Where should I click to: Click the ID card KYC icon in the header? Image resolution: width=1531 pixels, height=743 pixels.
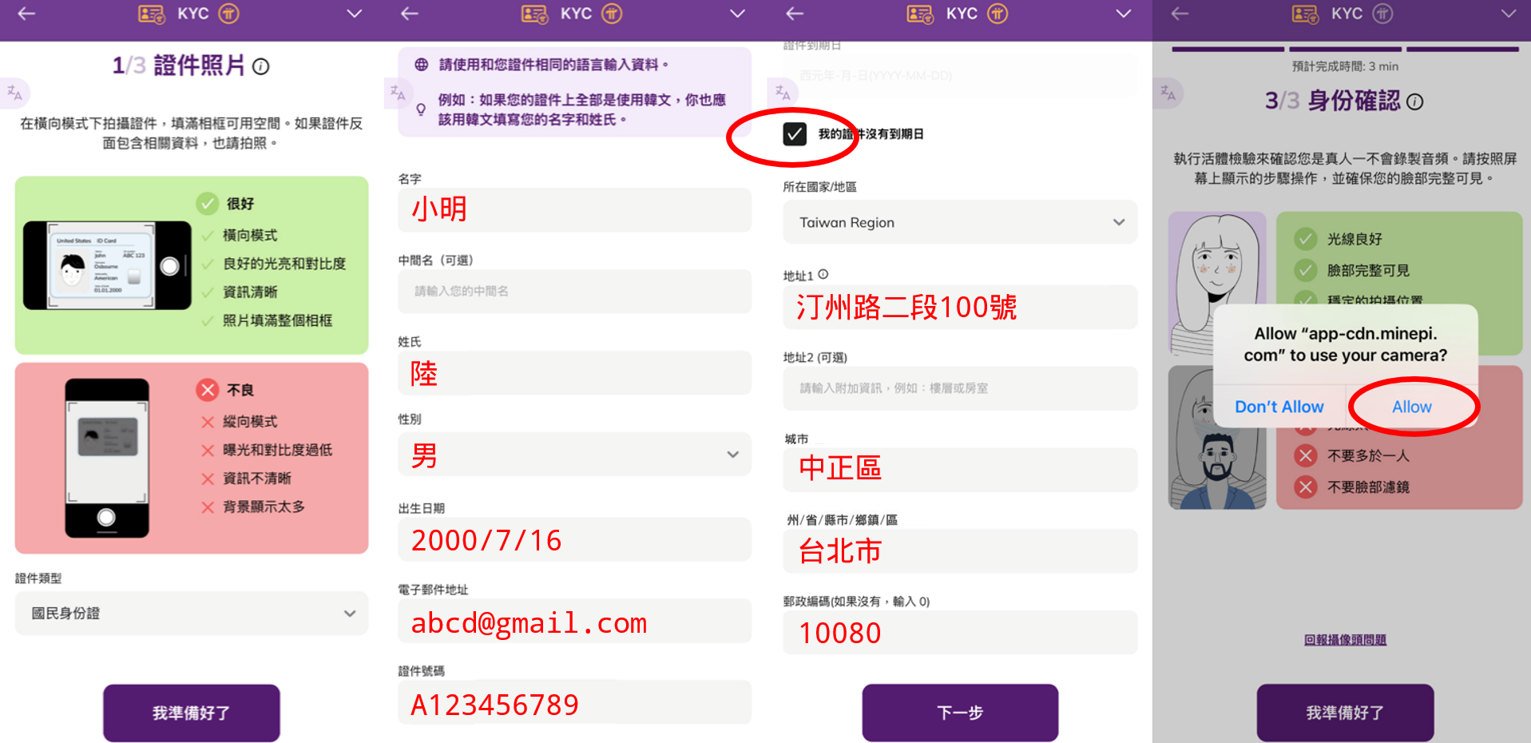pyautogui.click(x=150, y=14)
